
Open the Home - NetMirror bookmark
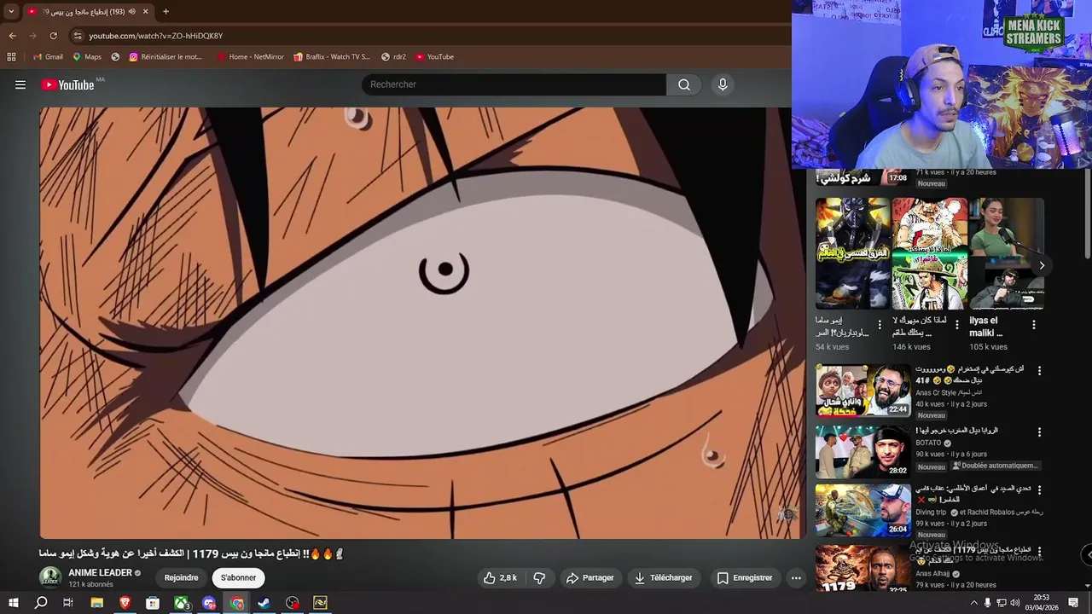(250, 57)
